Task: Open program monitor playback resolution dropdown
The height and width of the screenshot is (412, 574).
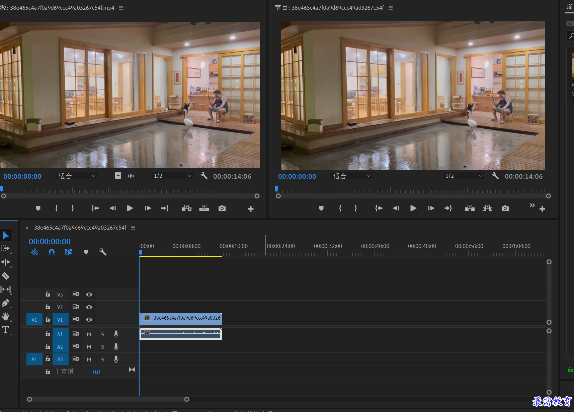Action: [464, 176]
